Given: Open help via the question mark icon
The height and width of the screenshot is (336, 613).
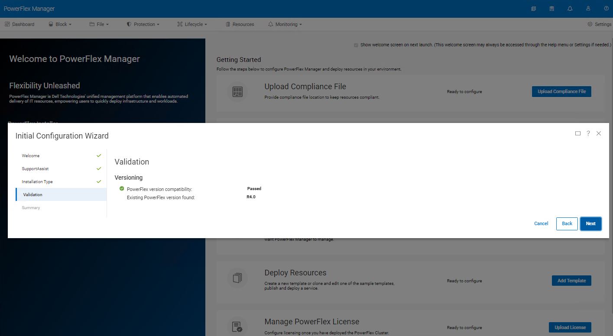Looking at the screenshot, I should [606, 8].
